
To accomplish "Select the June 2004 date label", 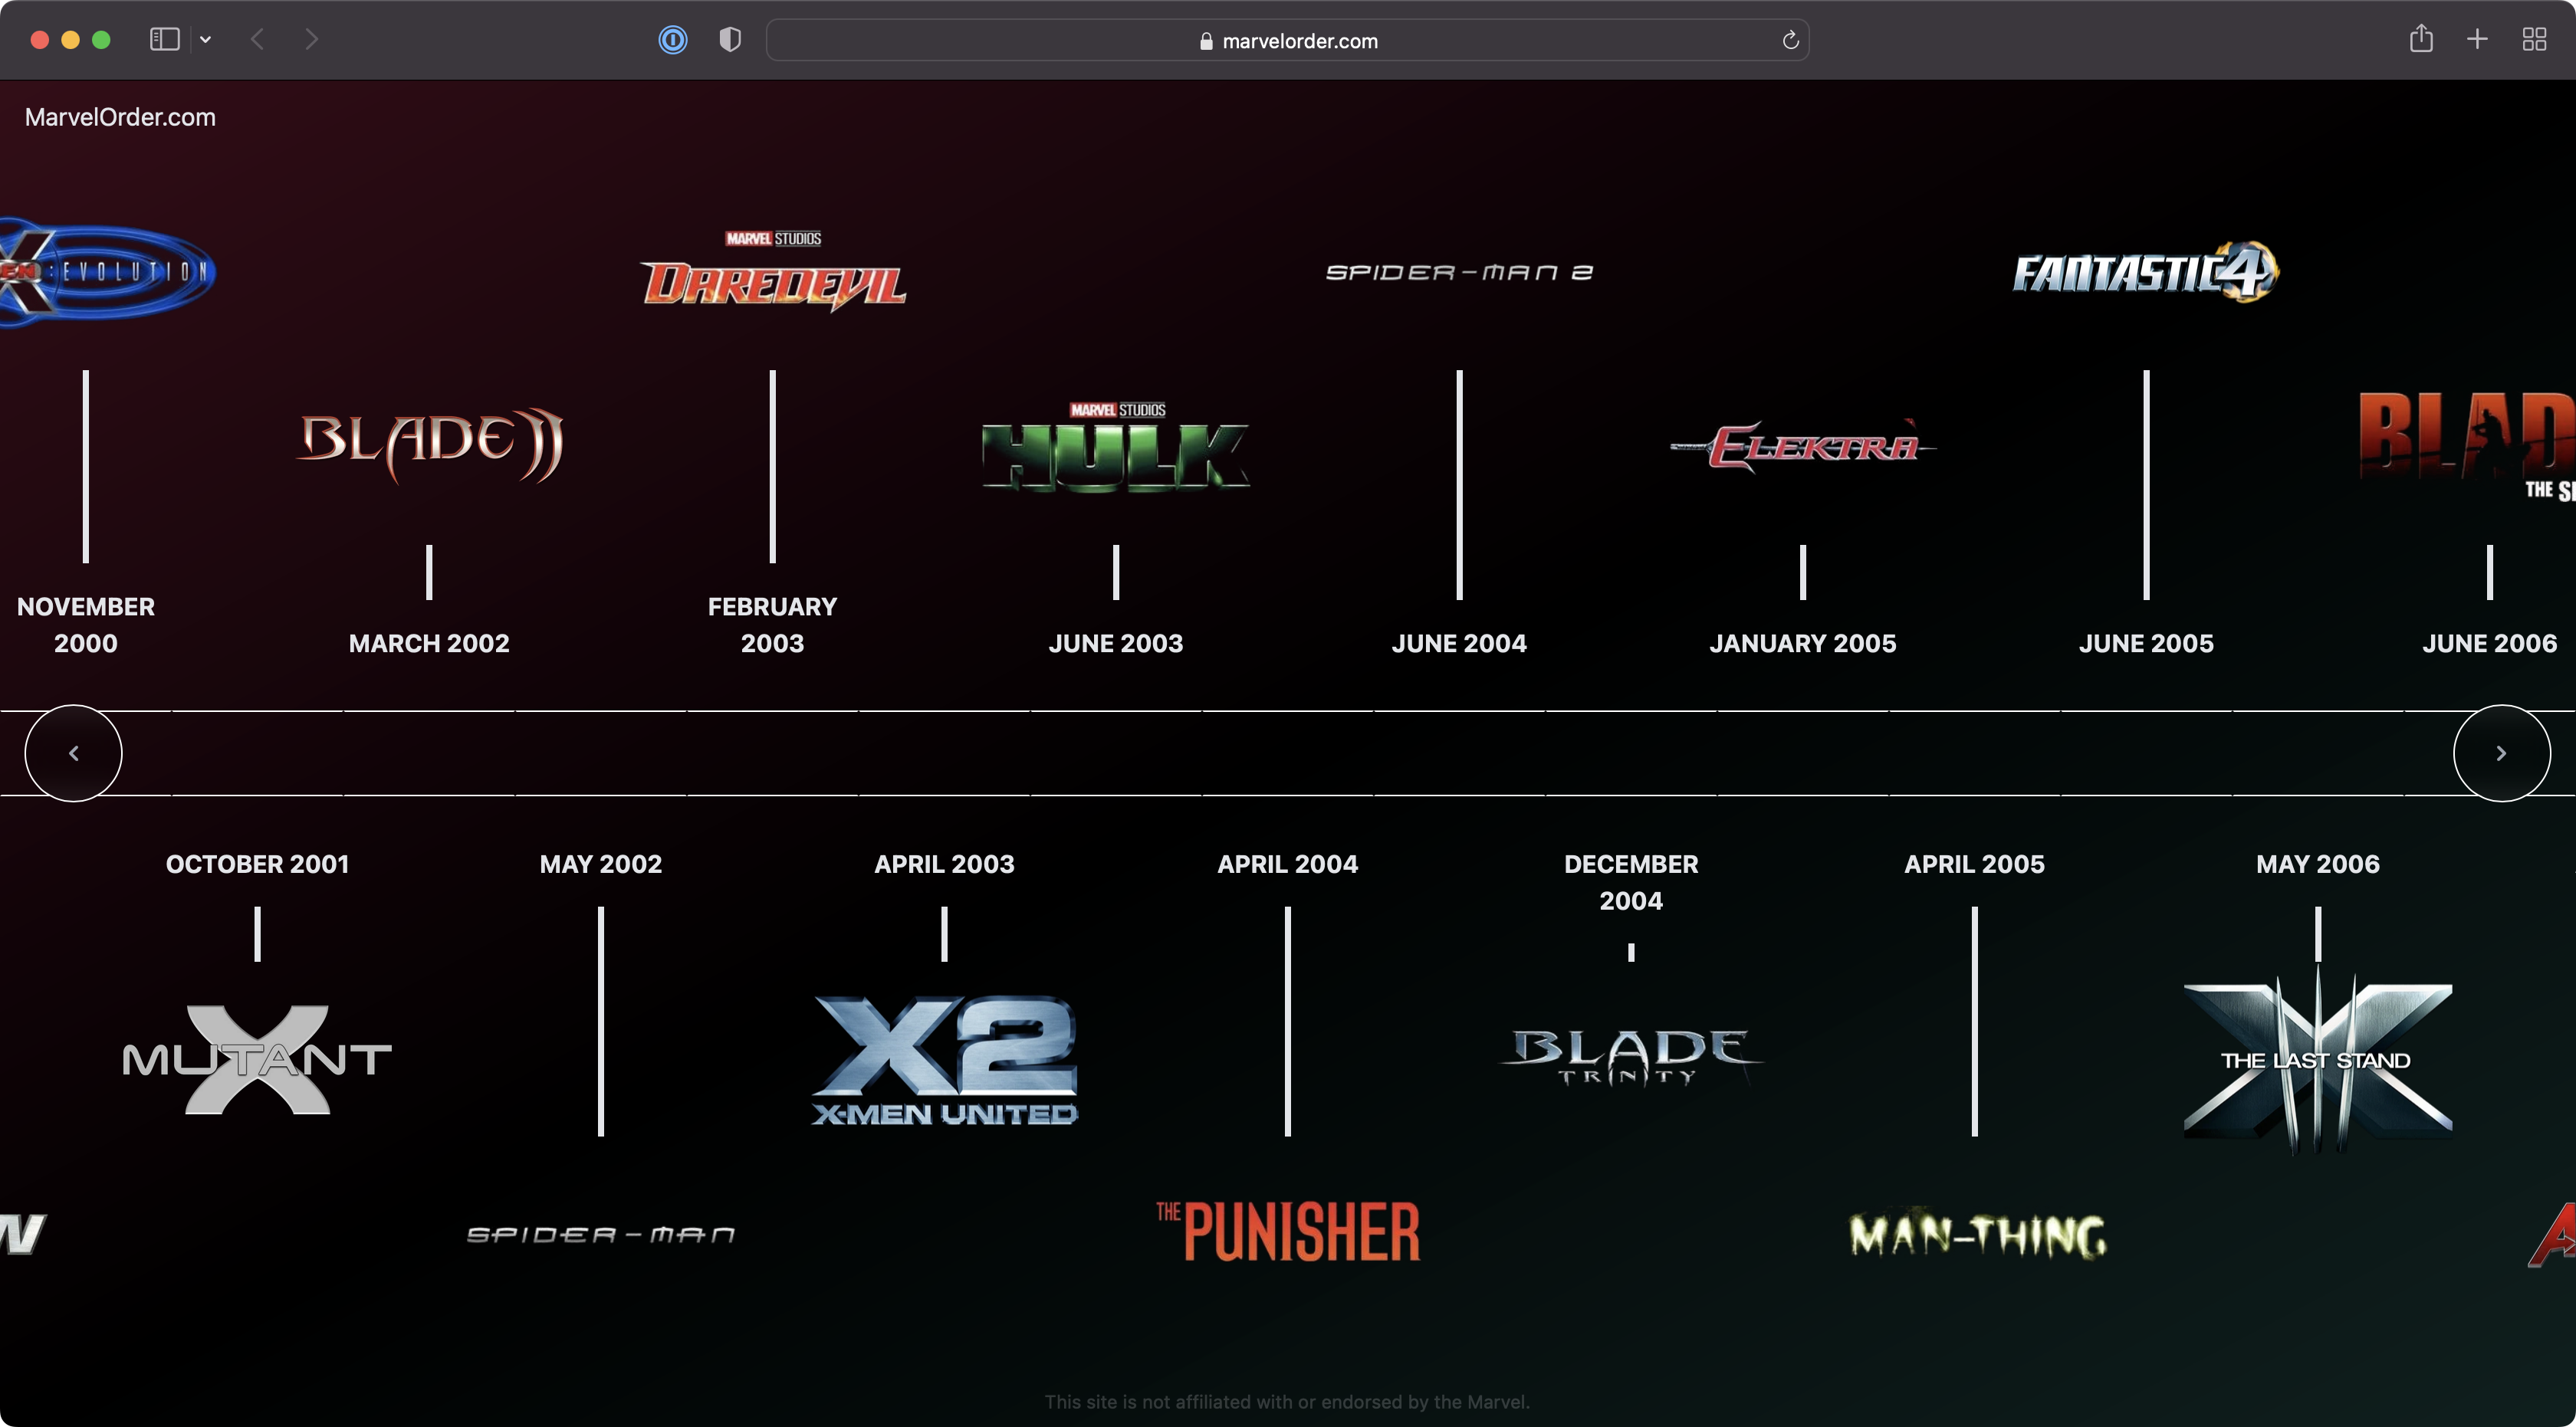I will pyautogui.click(x=1459, y=644).
